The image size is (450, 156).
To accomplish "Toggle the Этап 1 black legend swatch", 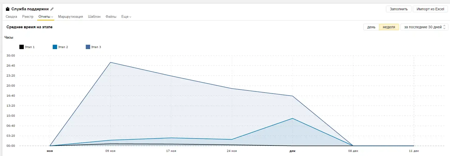I will (21, 47).
